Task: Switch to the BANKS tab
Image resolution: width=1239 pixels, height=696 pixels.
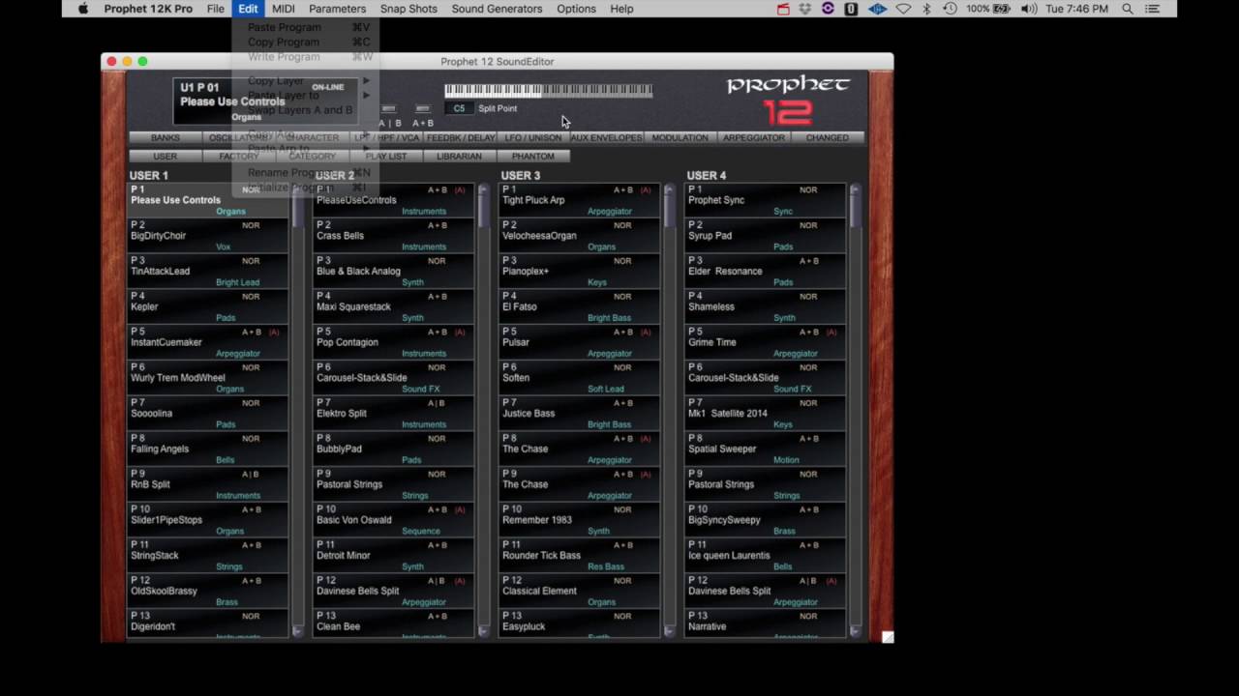Action: pos(166,137)
